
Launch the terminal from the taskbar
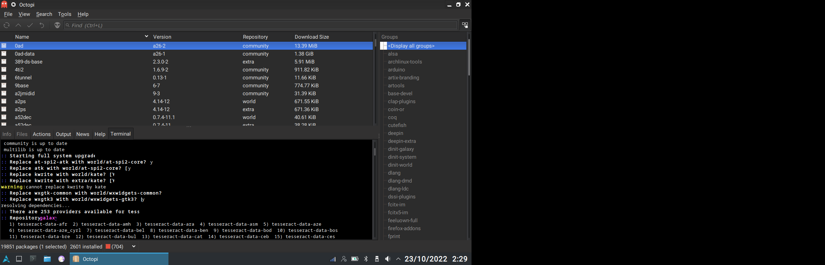coord(33,258)
